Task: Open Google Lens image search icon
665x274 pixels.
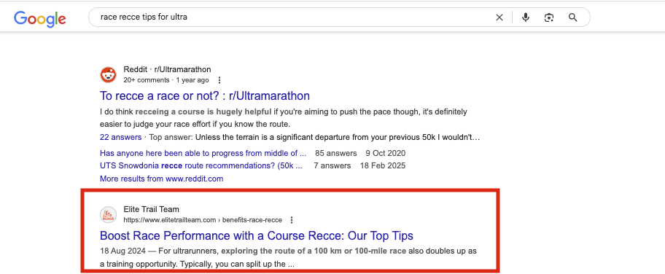Action: click(549, 17)
